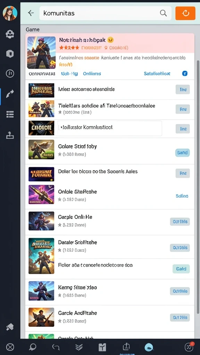The width and height of the screenshot is (200, 355).
Task: Open the Salins link
Action: pyautogui.click(x=182, y=196)
